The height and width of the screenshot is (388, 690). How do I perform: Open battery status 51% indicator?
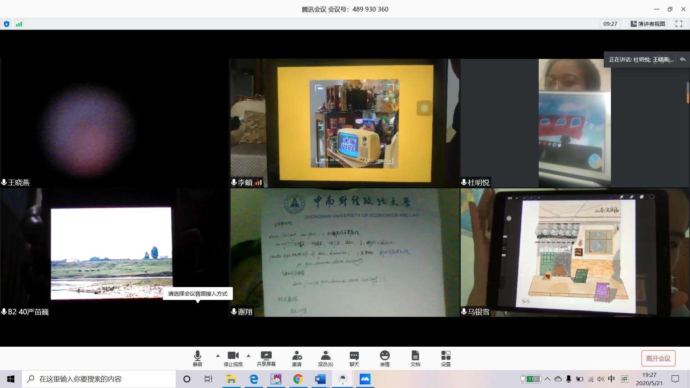(x=530, y=379)
